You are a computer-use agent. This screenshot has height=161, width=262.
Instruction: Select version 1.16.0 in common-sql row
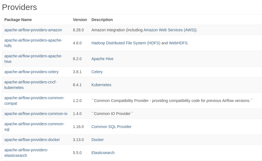pyautogui.click(x=78, y=127)
